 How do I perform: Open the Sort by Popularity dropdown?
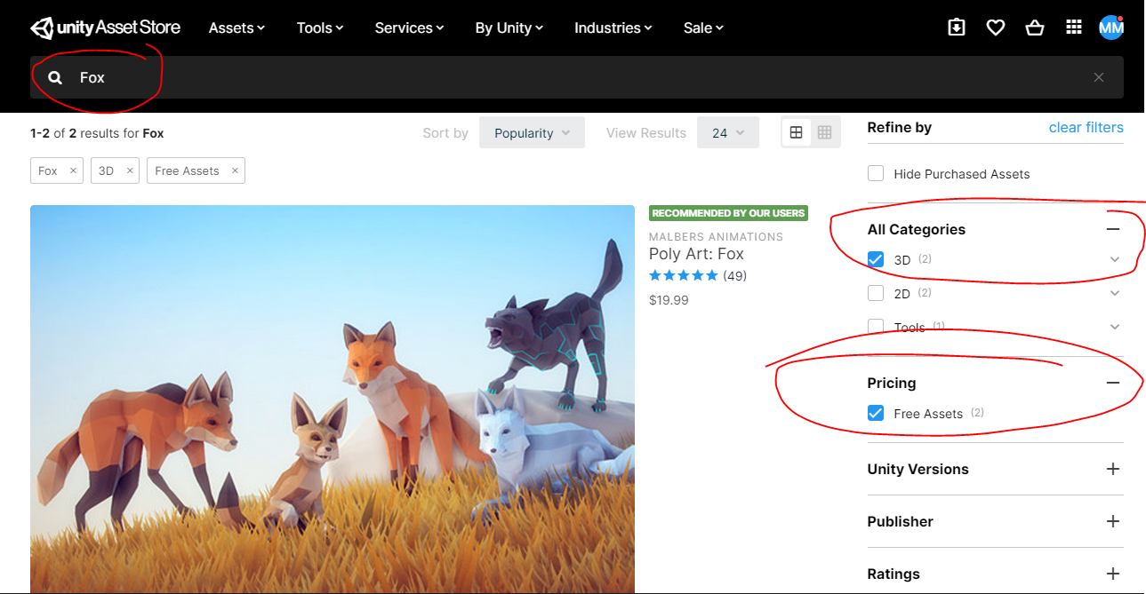[532, 132]
